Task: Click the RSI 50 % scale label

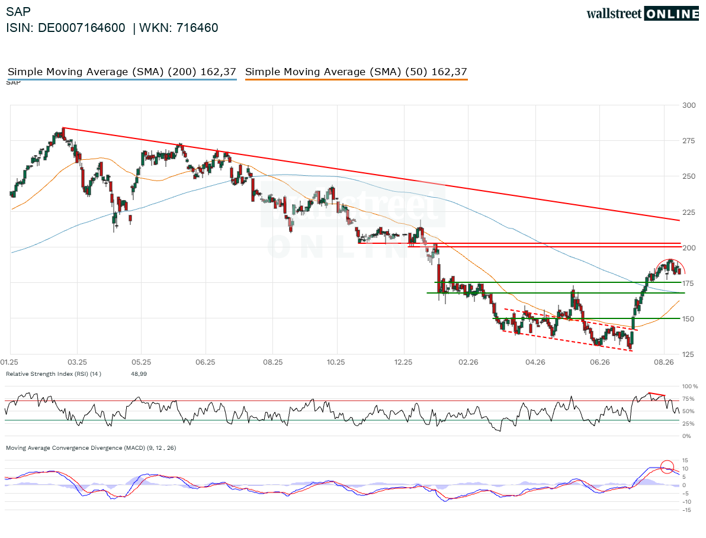Action: tap(688, 411)
